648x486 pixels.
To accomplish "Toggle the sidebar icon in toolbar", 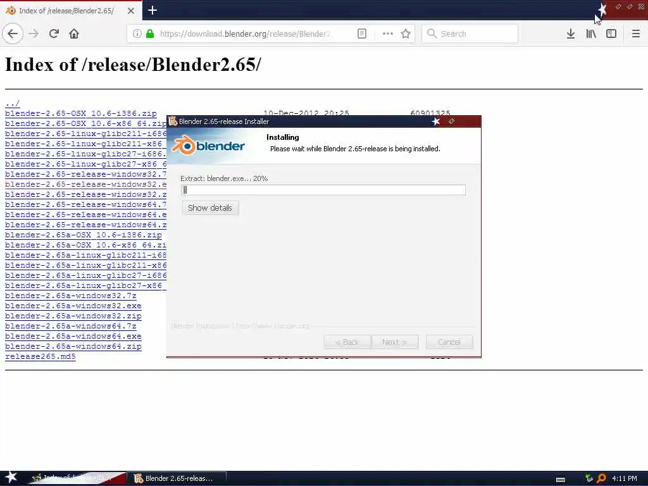I will pos(611,34).
